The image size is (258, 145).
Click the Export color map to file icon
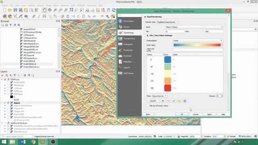185,101
